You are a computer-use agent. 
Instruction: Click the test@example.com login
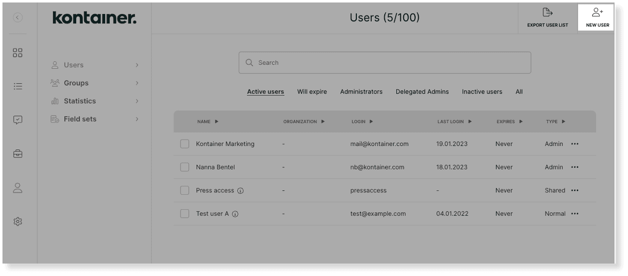point(378,214)
